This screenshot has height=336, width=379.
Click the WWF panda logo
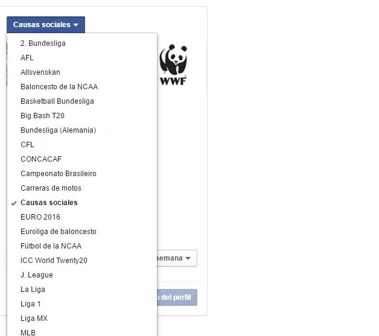coord(173,65)
